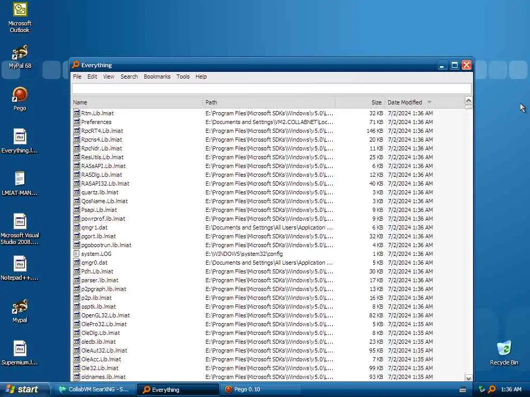Click the file icon of system.LOG
This screenshot has width=530, height=397.
77,253
